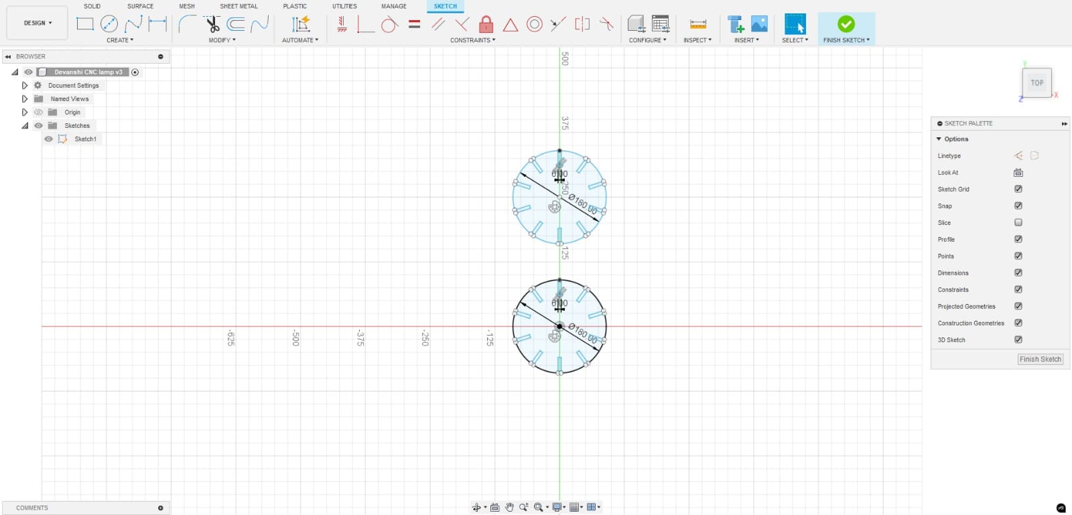Click the TOP face of the view cube
The image size is (1072, 515).
pyautogui.click(x=1036, y=83)
